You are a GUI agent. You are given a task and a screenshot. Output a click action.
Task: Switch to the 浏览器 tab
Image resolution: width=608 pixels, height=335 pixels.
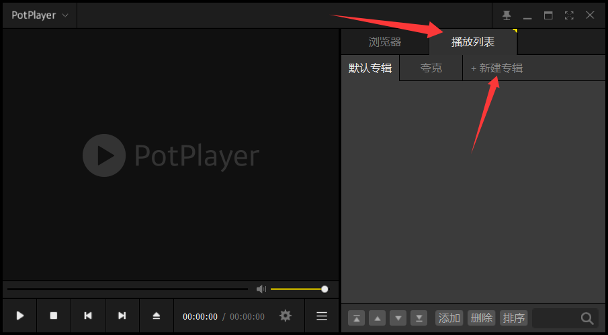[385, 42]
